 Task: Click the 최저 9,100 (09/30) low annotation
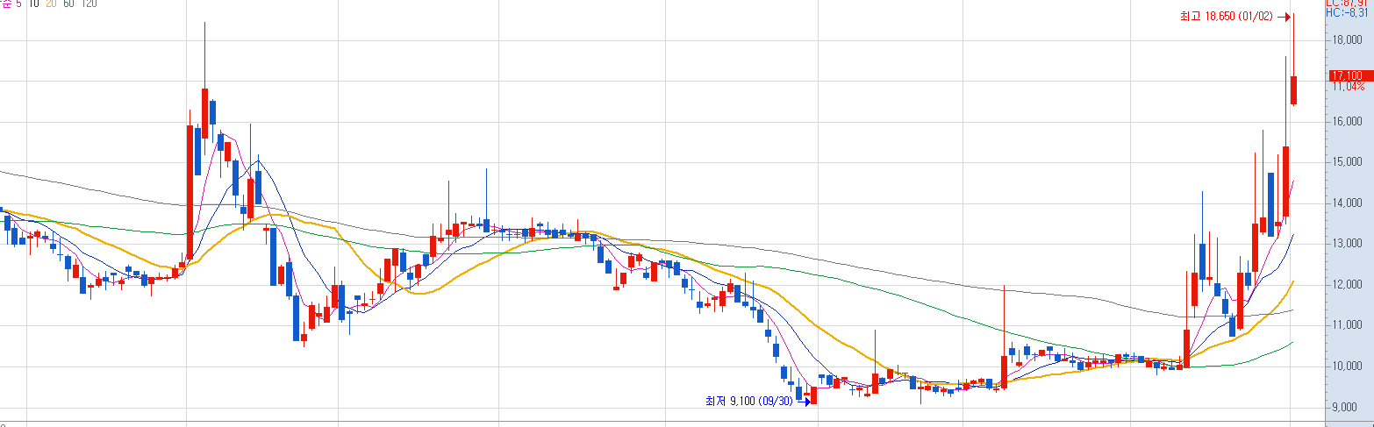click(748, 402)
